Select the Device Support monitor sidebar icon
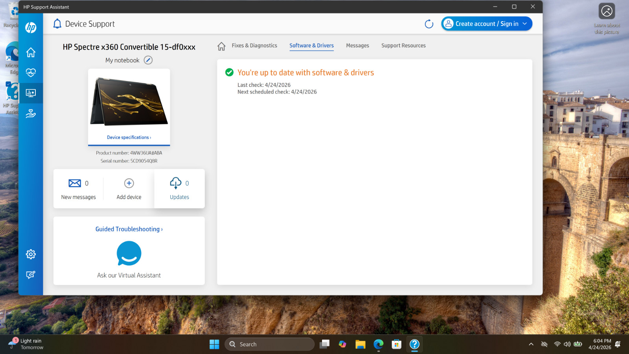The width and height of the screenshot is (629, 354). [x=31, y=93]
